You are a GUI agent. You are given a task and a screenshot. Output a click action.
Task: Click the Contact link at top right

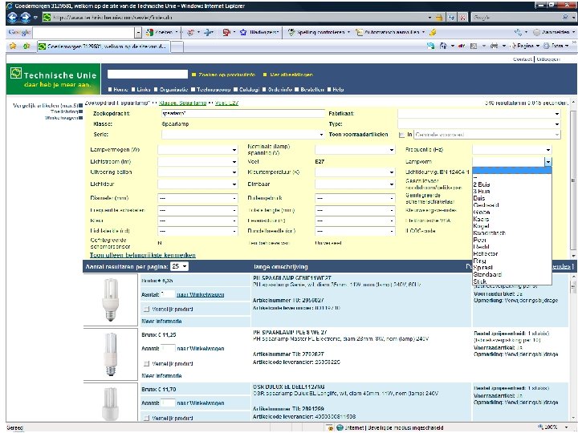coord(523,59)
